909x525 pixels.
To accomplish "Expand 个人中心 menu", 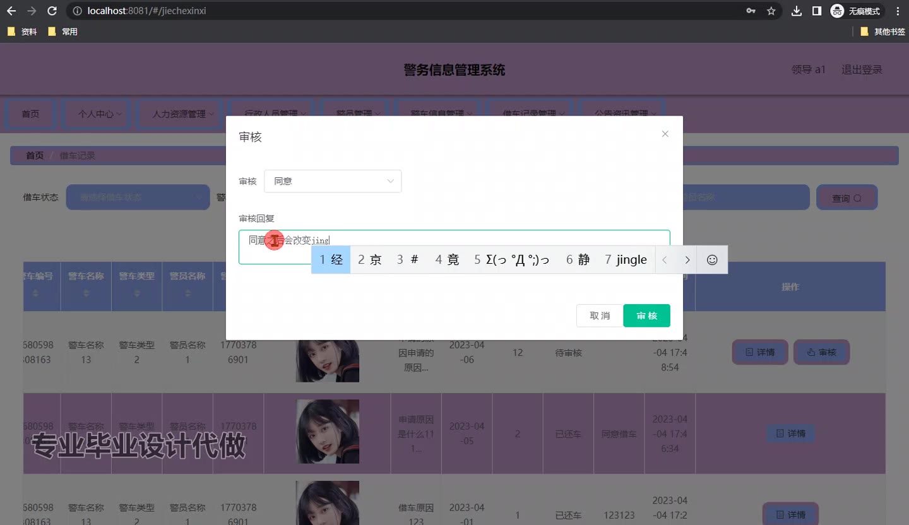I will [96, 114].
